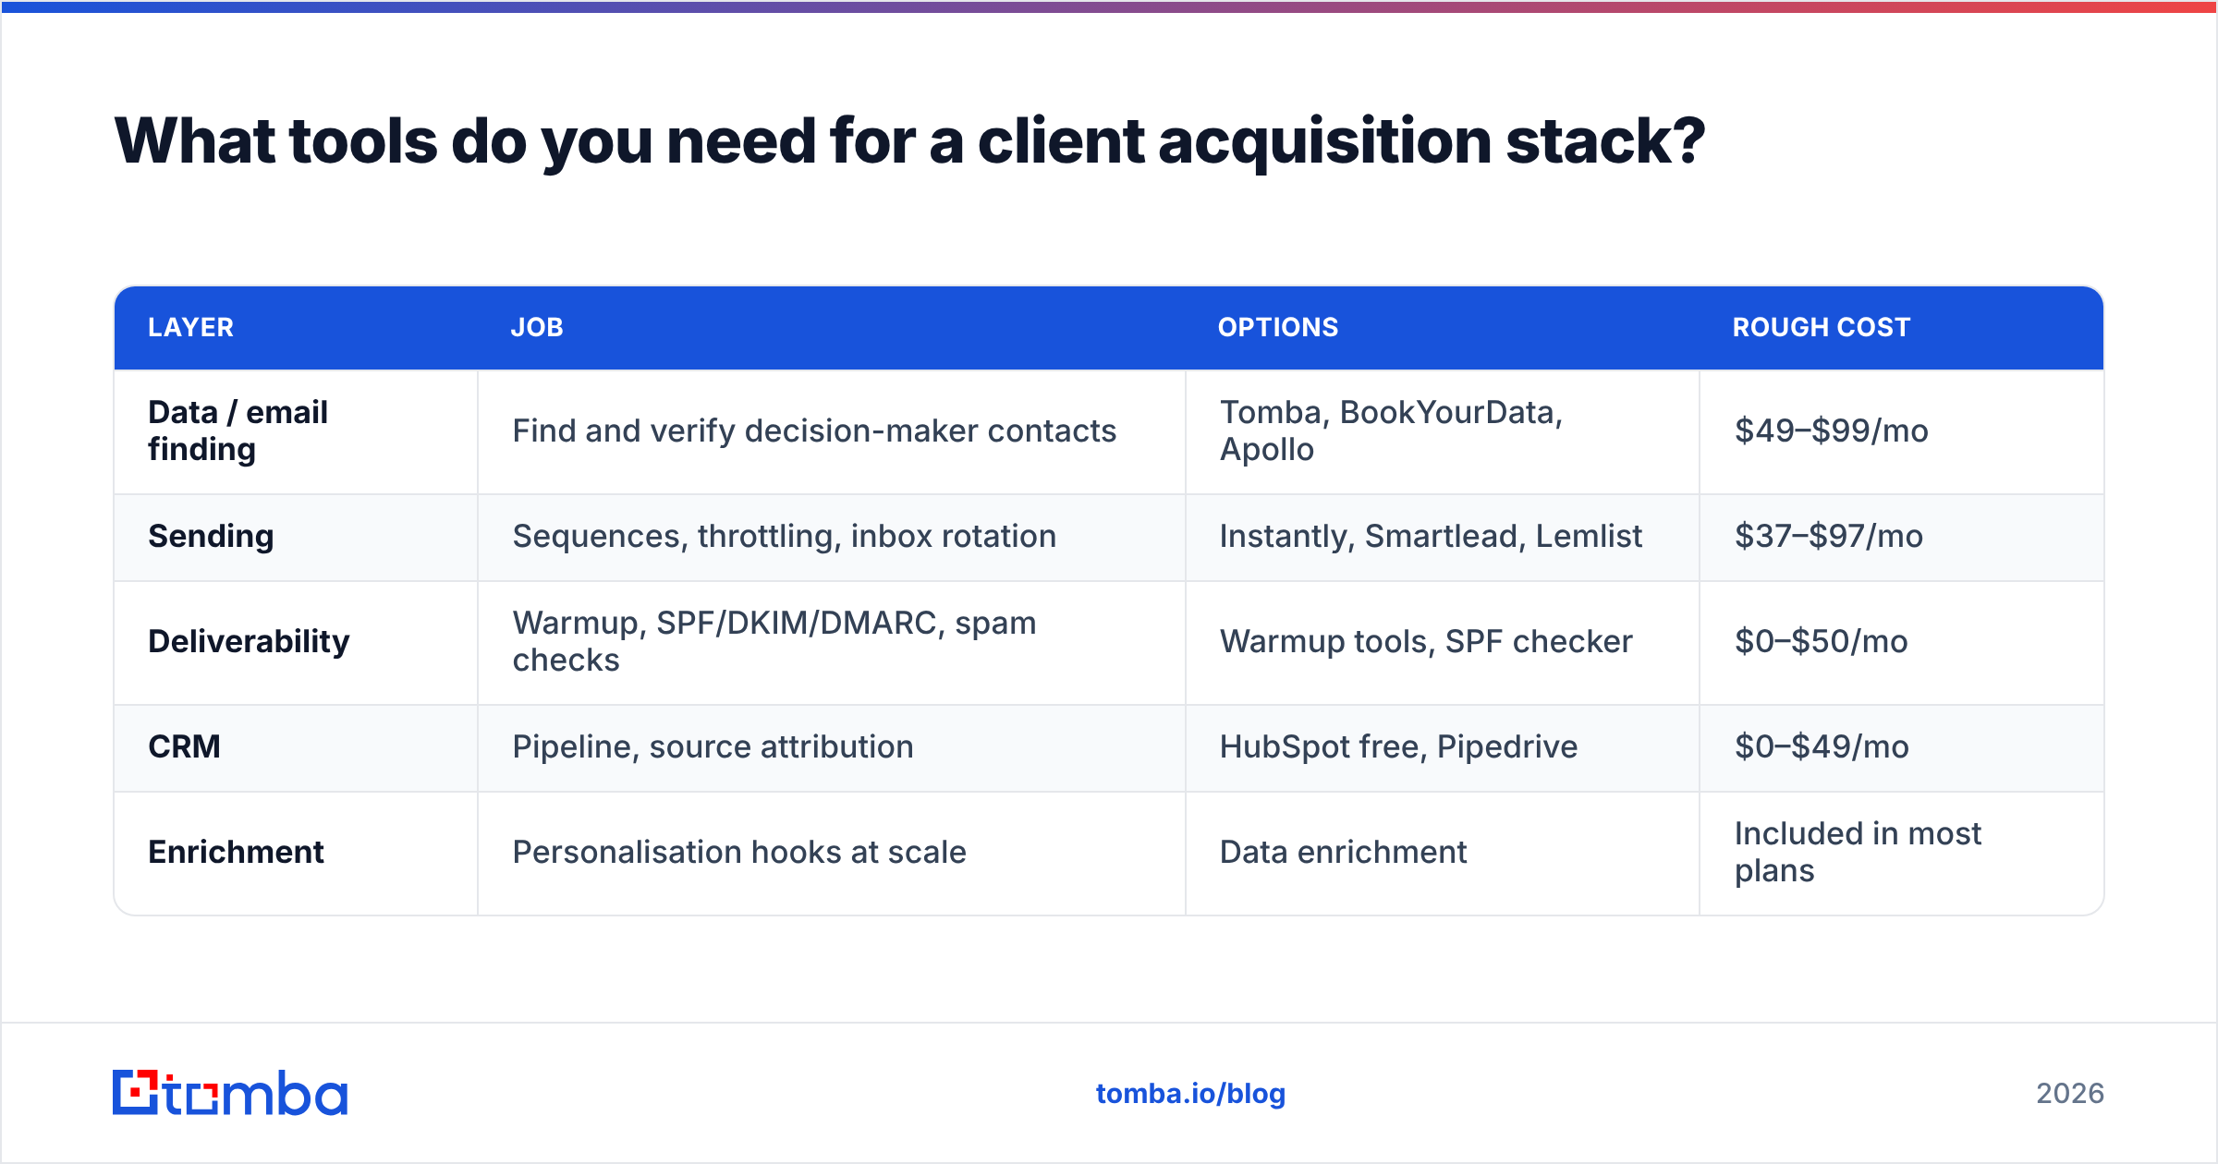The image size is (2218, 1164).
Task: Select the '$0–$49/mo' cost cell
Action: tap(1901, 748)
